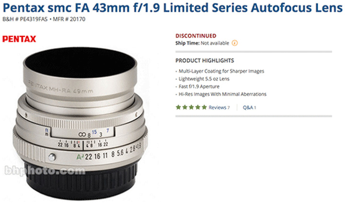This screenshot has width=345, height=205.
Task: Open the Reviews 7 link
Action: [219, 108]
